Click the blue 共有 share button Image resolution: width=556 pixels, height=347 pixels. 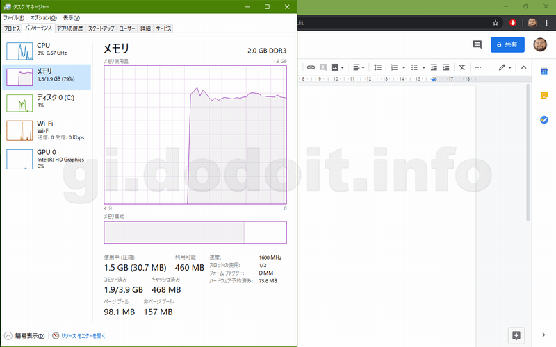507,44
